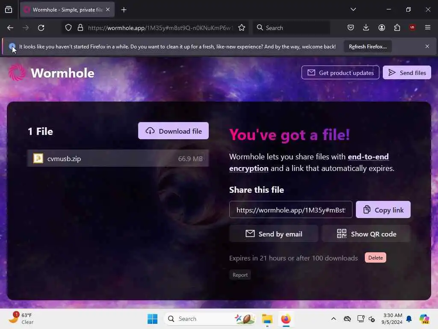Screen dimensions: 438x329
Task: Show hidden system tray icons
Action: [x=334, y=319]
